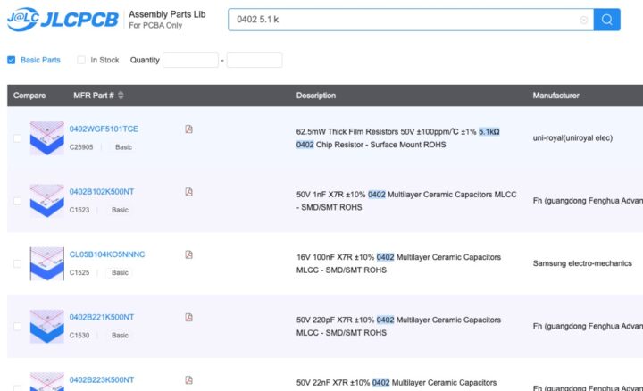Image resolution: width=643 pixels, height=391 pixels.
Task: Uncheck the Basic Parts filter
Action: point(12,60)
